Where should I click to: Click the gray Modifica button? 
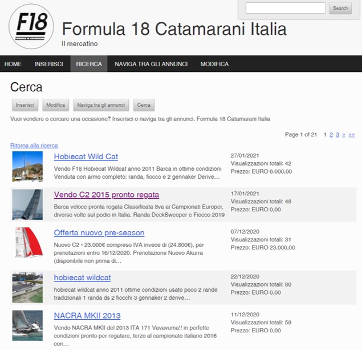click(56, 105)
